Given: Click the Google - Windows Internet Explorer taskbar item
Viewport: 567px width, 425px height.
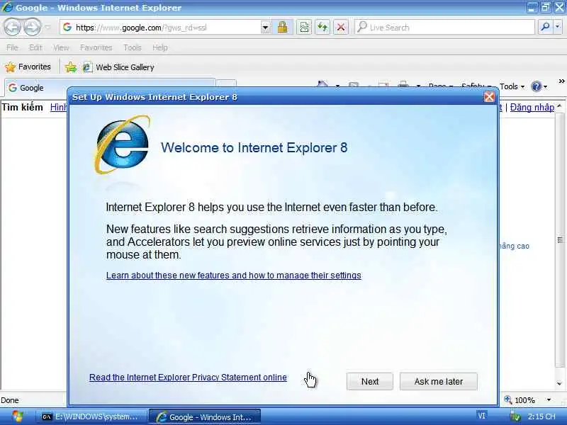Looking at the screenshot, I should click(205, 417).
